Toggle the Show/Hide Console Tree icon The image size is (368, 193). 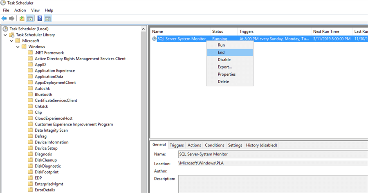click(30, 18)
